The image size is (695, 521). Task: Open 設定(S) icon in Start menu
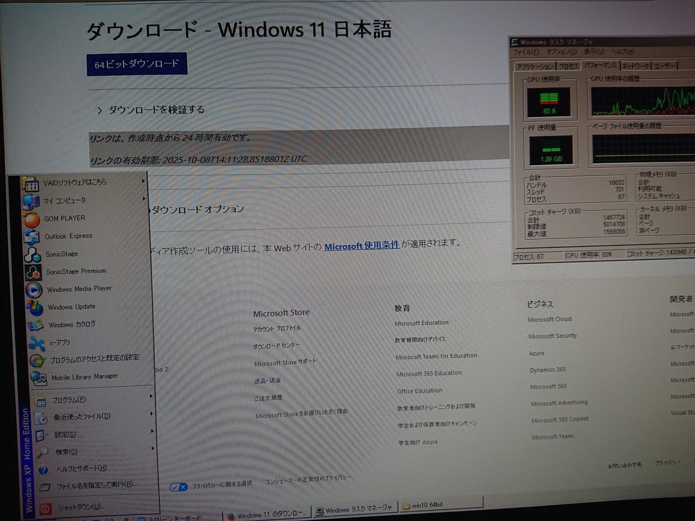tap(42, 435)
